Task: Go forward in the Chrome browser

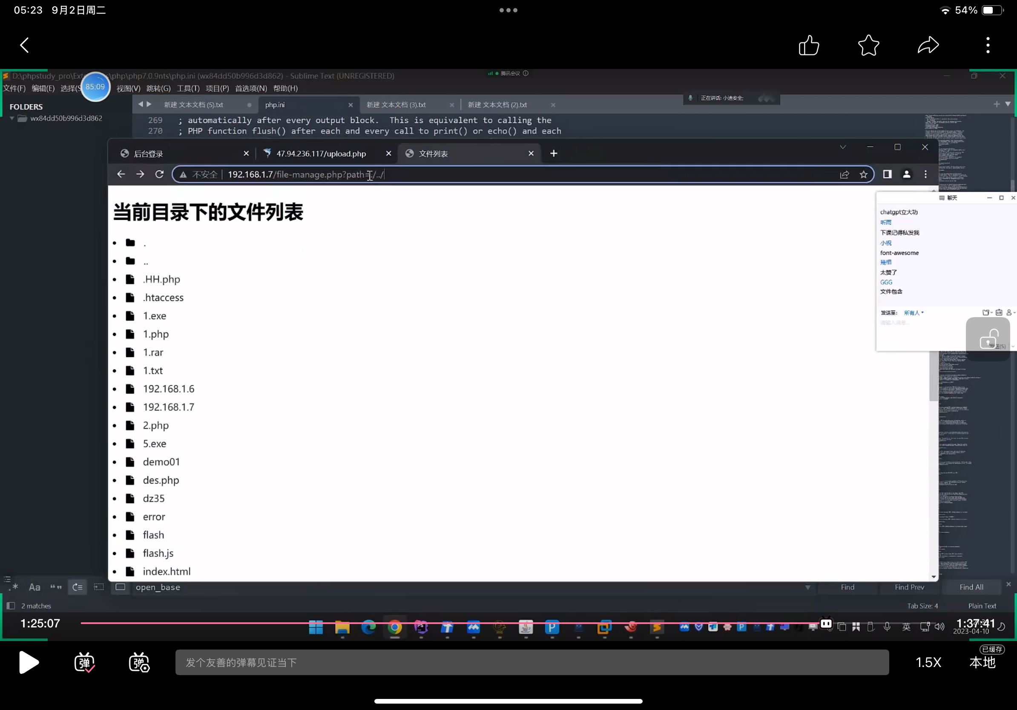Action: tap(140, 175)
